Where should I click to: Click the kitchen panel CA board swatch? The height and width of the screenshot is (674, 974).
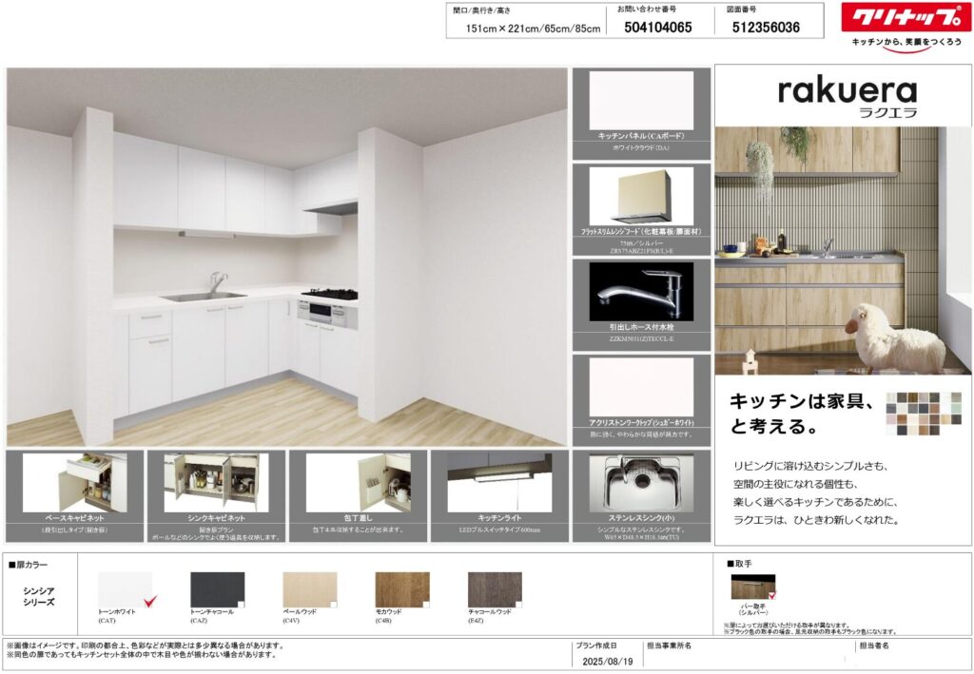click(641, 100)
